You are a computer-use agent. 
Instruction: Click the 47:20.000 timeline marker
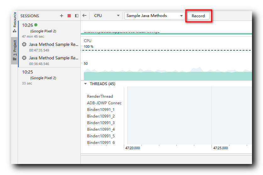coord(132,148)
